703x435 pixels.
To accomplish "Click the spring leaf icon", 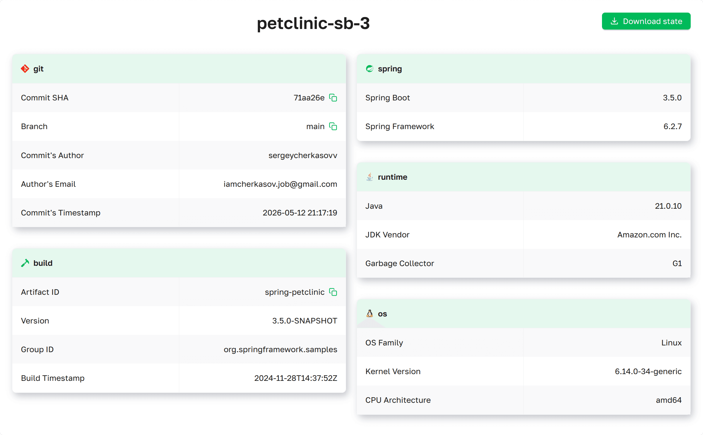I will tap(370, 69).
